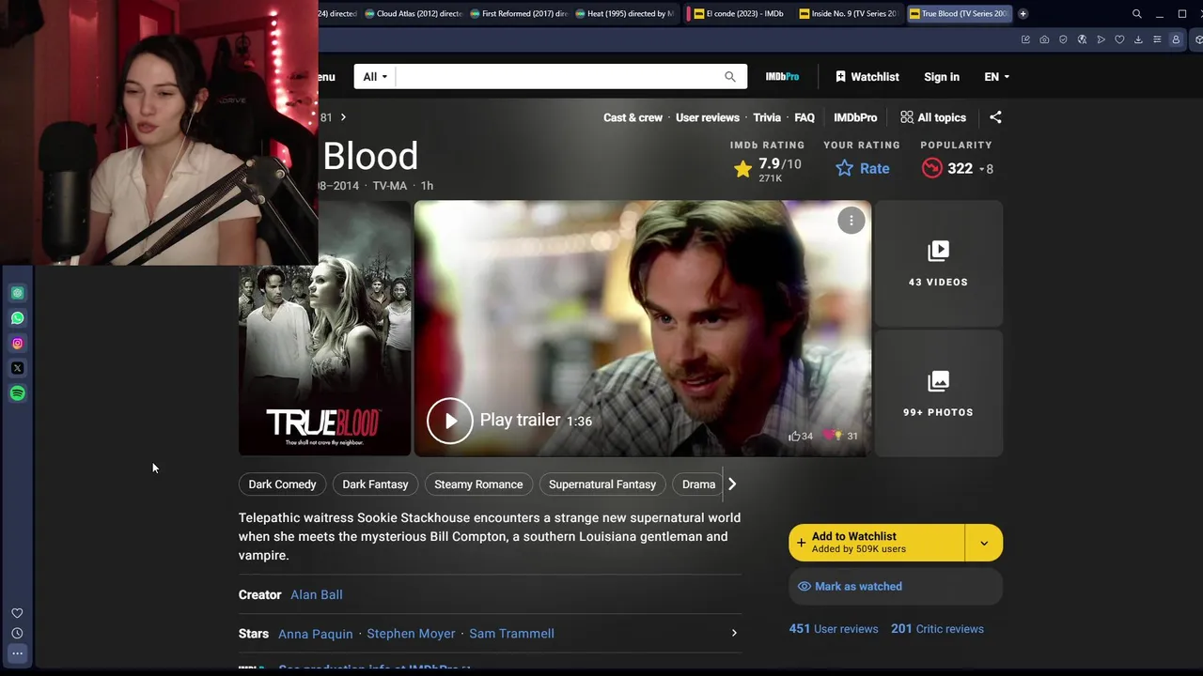Image resolution: width=1203 pixels, height=676 pixels.
Task: Open Anna Paquin profile
Action: pyautogui.click(x=316, y=634)
